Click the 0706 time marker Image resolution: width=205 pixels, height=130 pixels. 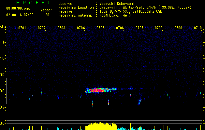pyautogui.click(x=120, y=28)
